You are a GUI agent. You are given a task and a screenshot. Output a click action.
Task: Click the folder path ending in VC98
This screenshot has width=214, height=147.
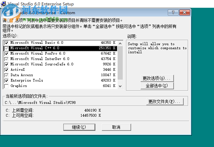click(x=40, y=102)
